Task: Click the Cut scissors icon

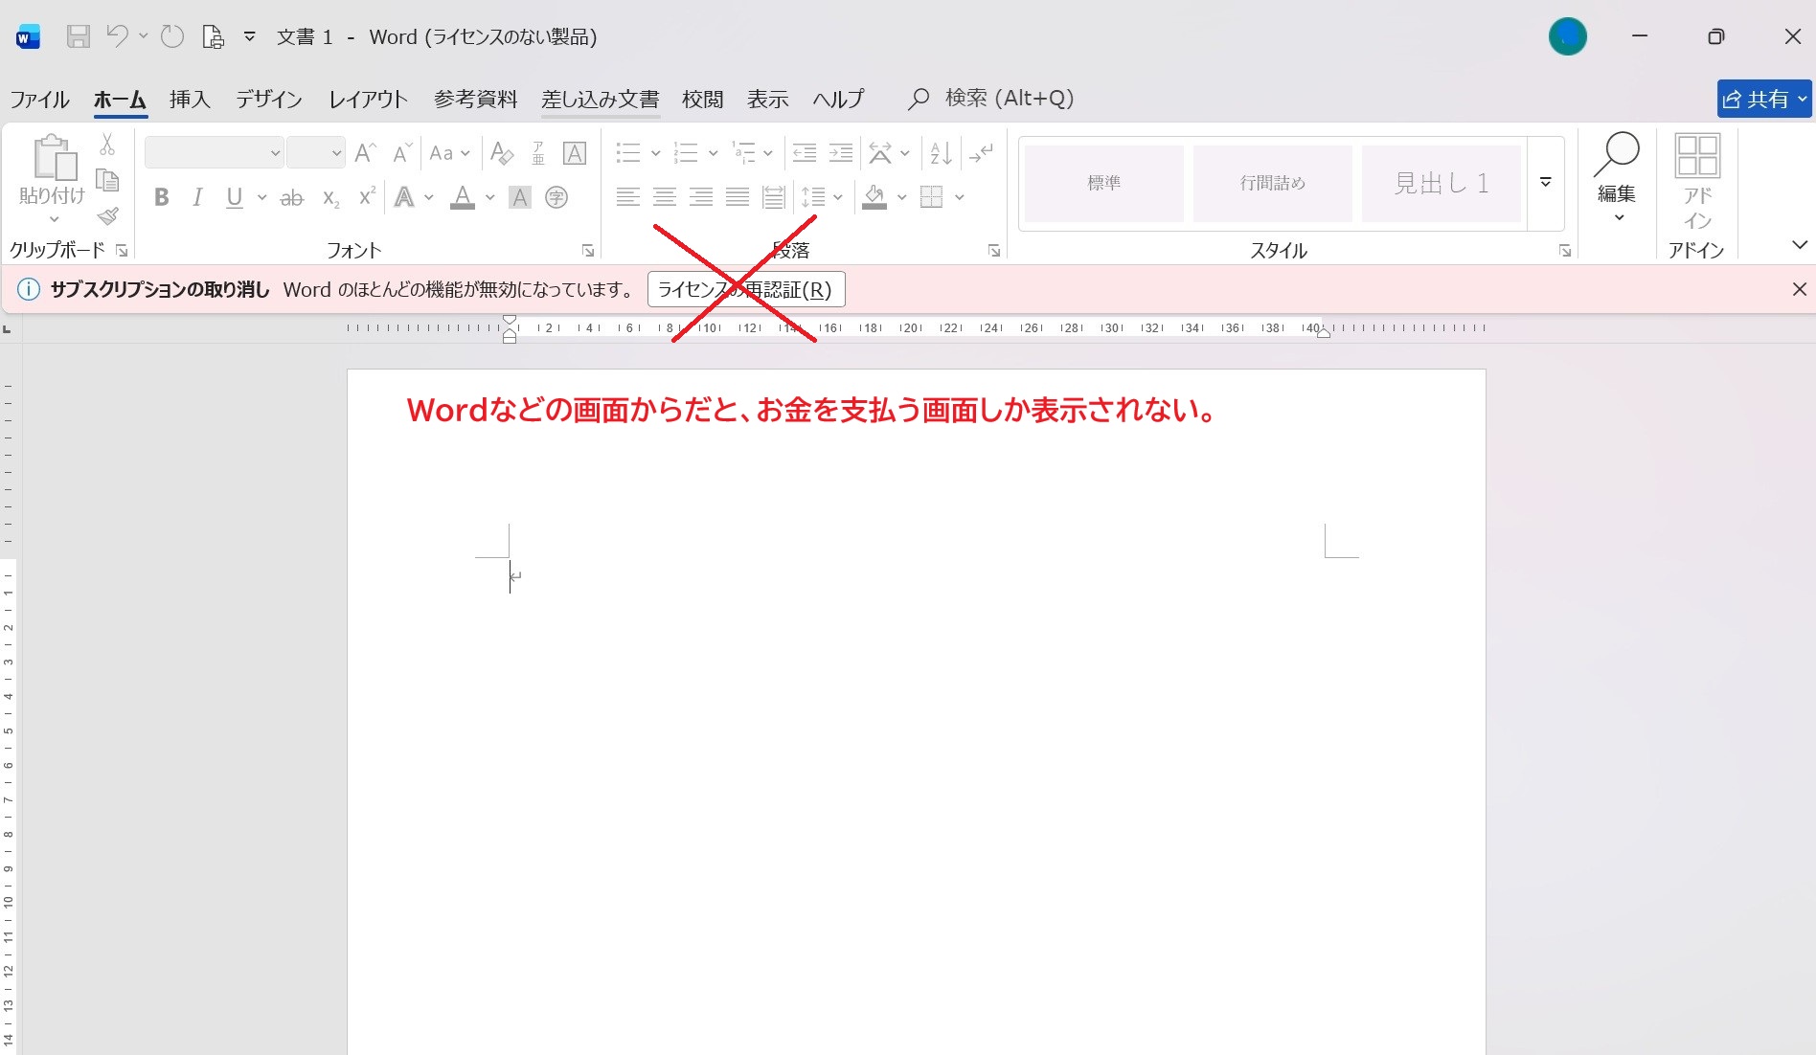Action: tap(107, 145)
